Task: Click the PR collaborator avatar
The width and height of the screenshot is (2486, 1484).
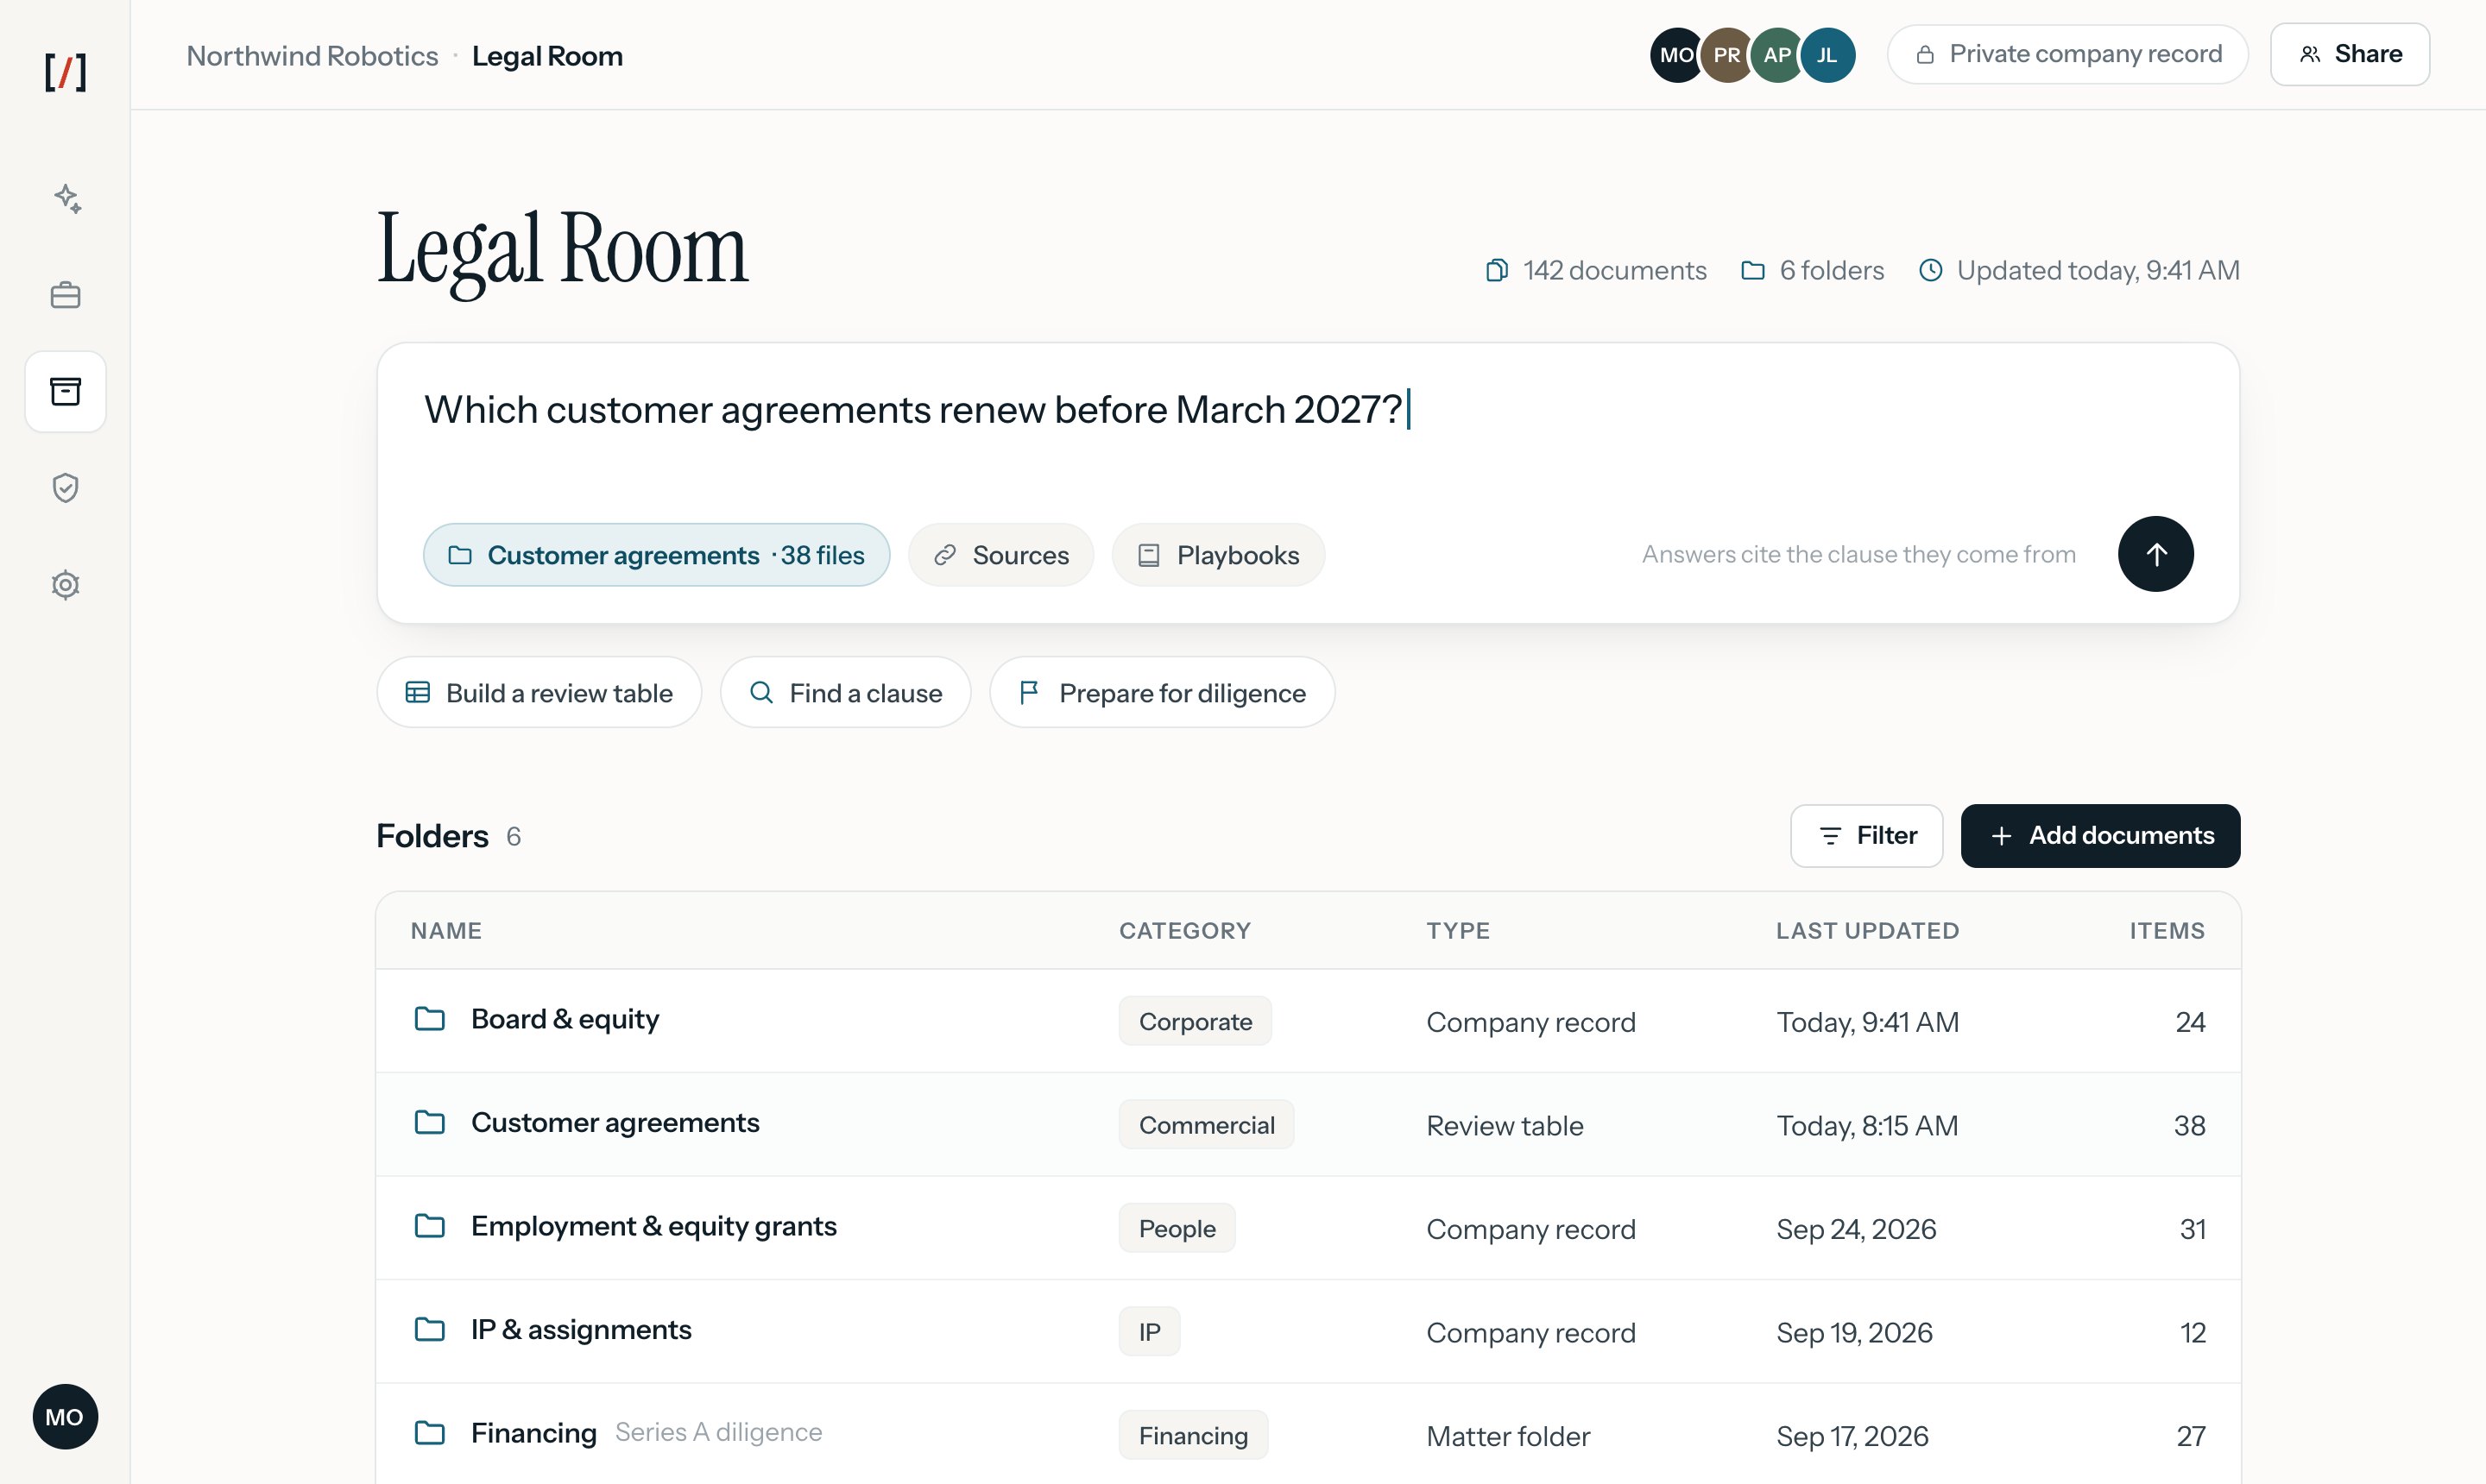Action: (x=1728, y=55)
